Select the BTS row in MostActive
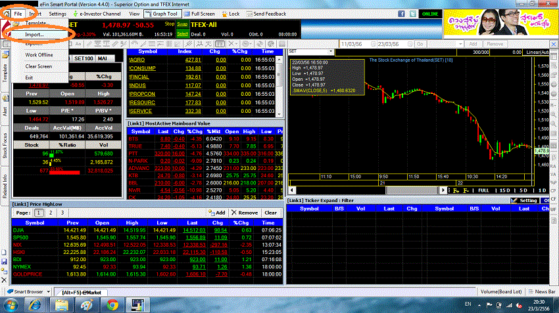 coord(205,138)
